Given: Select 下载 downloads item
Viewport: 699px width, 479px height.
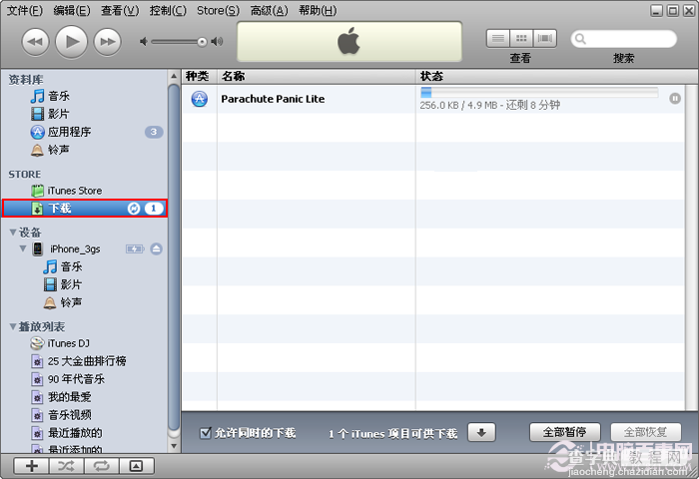Looking at the screenshot, I should (x=85, y=209).
